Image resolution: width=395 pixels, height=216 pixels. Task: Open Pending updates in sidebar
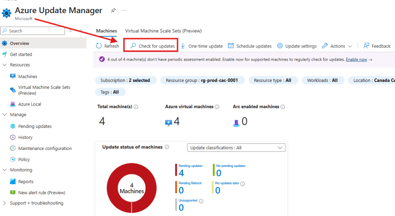click(x=35, y=126)
